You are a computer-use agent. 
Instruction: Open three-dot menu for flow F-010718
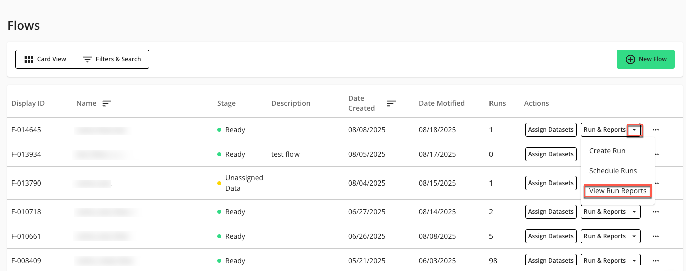[x=655, y=212]
